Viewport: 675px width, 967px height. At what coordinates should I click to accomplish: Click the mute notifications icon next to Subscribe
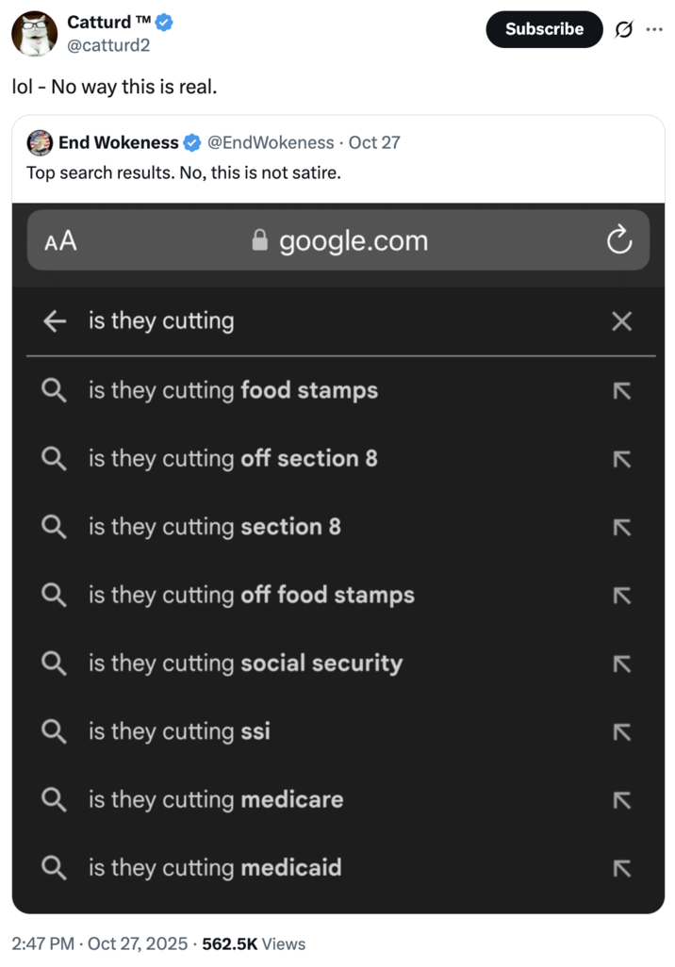[625, 29]
